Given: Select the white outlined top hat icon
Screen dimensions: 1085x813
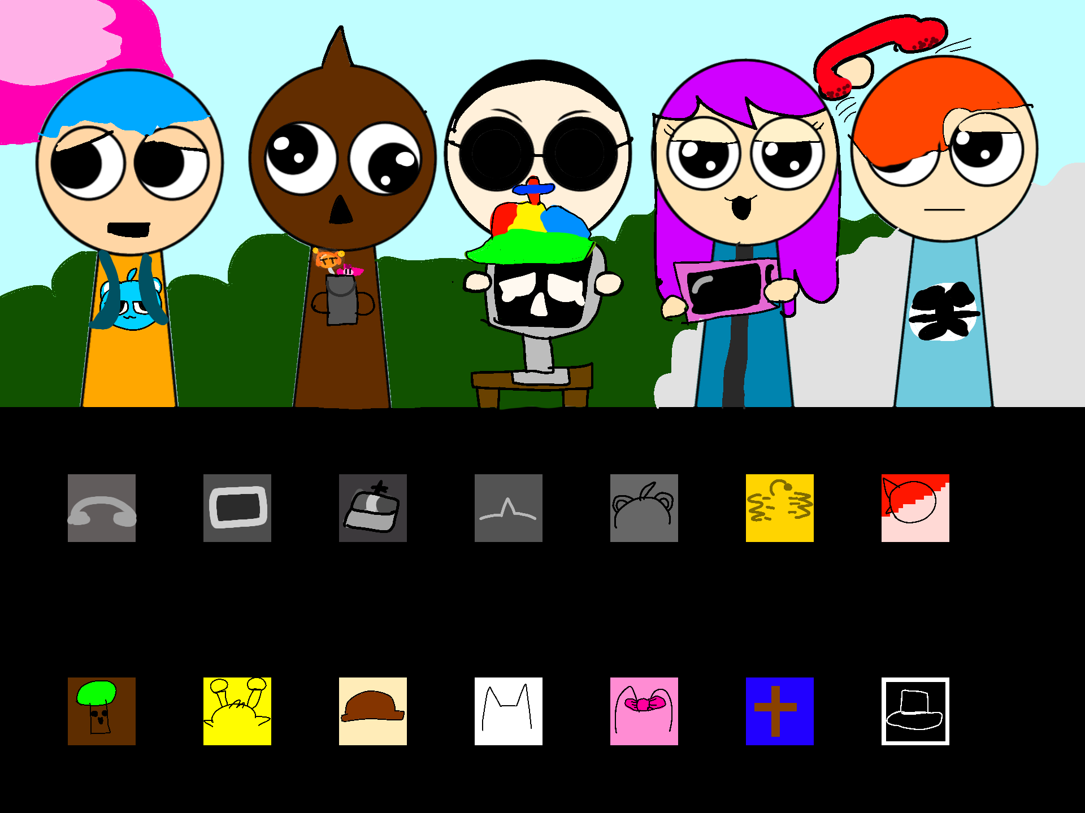Looking at the screenshot, I should coord(915,711).
